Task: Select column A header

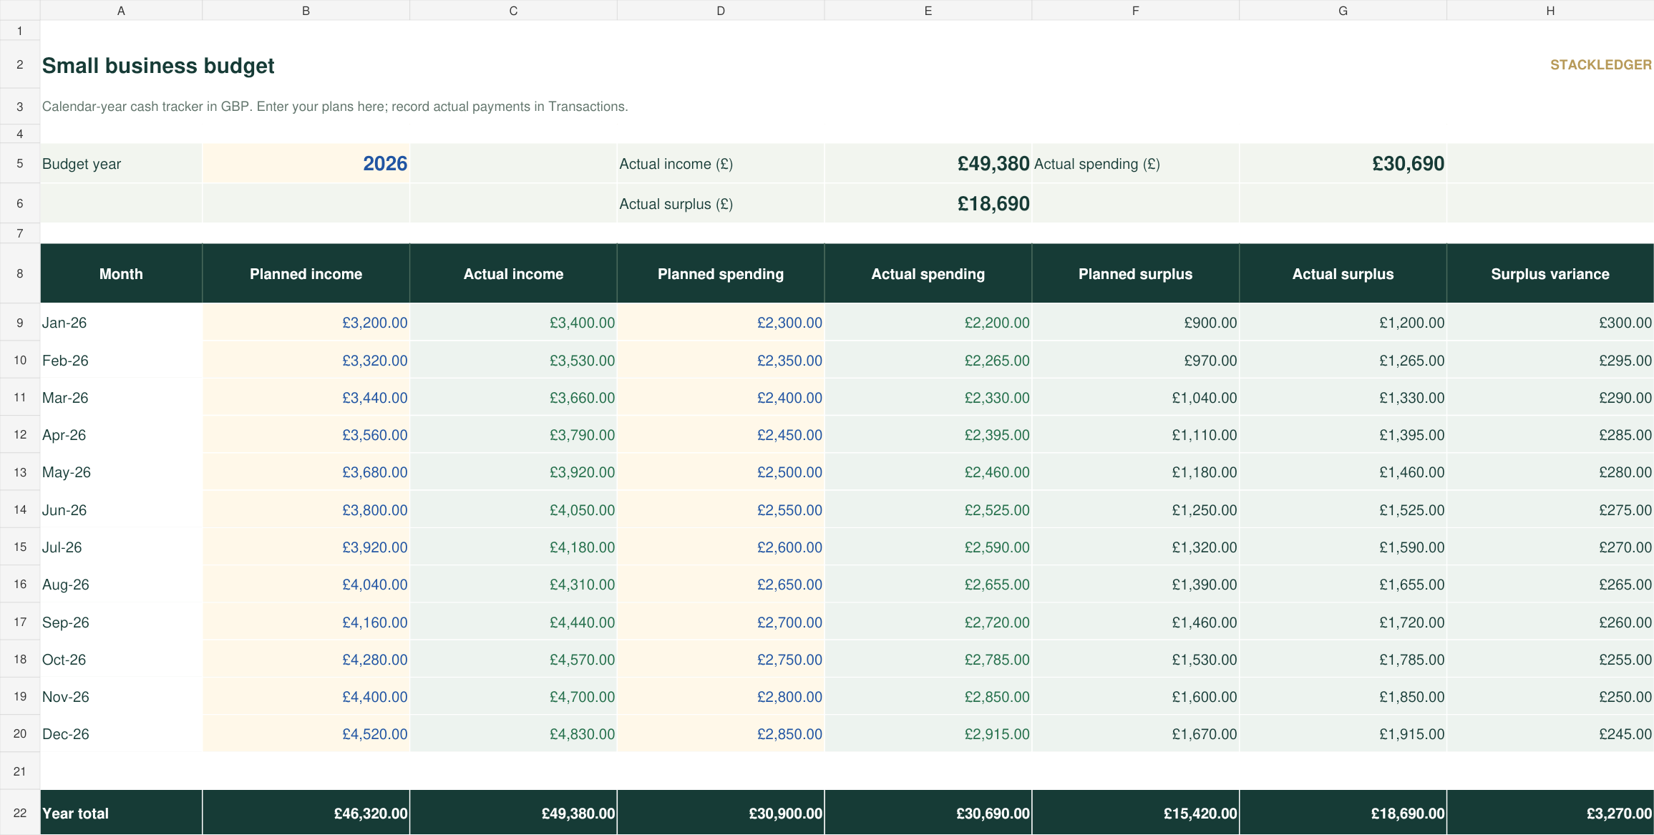Action: coord(121,11)
